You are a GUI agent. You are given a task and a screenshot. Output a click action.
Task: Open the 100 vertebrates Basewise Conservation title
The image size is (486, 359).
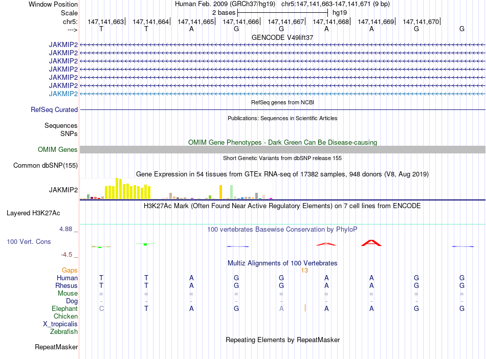(282, 230)
